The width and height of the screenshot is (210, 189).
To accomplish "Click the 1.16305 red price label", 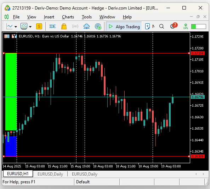I will [x=198, y=156].
